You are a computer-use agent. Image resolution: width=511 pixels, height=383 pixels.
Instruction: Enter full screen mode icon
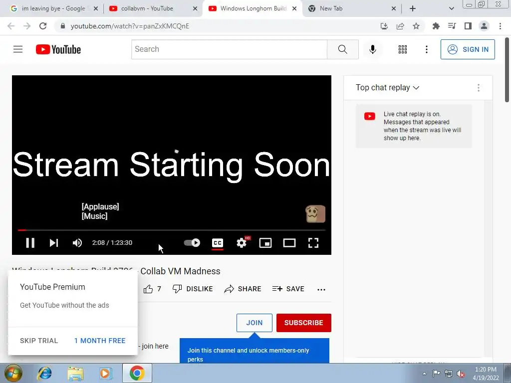tap(313, 243)
